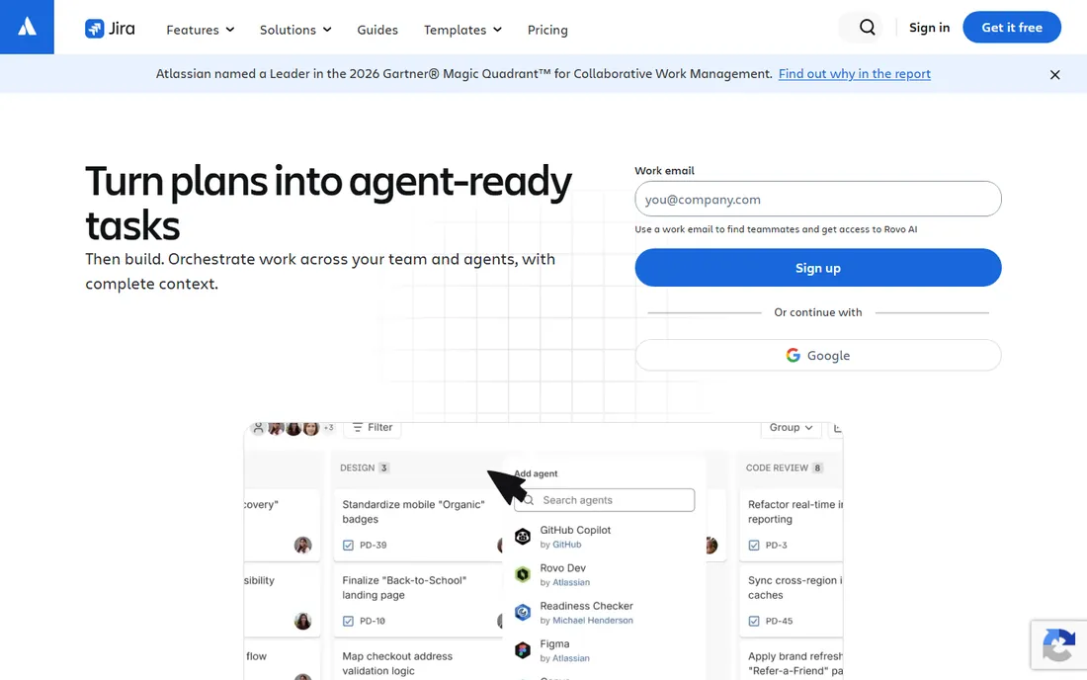Click the Work email input field

pos(818,199)
